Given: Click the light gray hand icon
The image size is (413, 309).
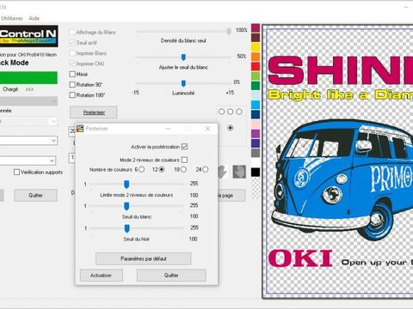Looking at the screenshot, I should point(223,172).
